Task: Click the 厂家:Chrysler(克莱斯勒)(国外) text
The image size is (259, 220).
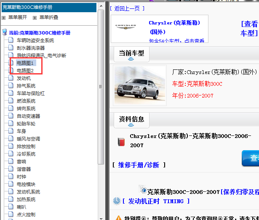Action: [214, 72]
